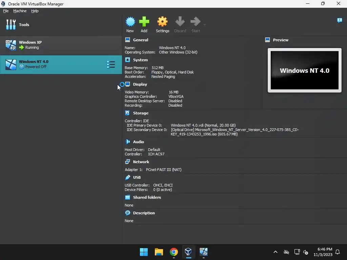Show hidden system tray icons chevron
This screenshot has width=347, height=260.
coord(275,252)
